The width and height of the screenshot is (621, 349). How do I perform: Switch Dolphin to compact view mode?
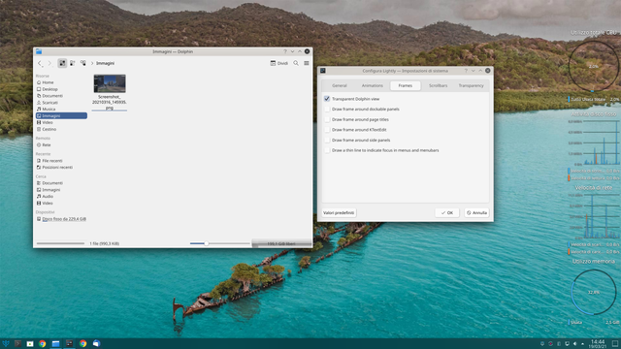coord(73,63)
